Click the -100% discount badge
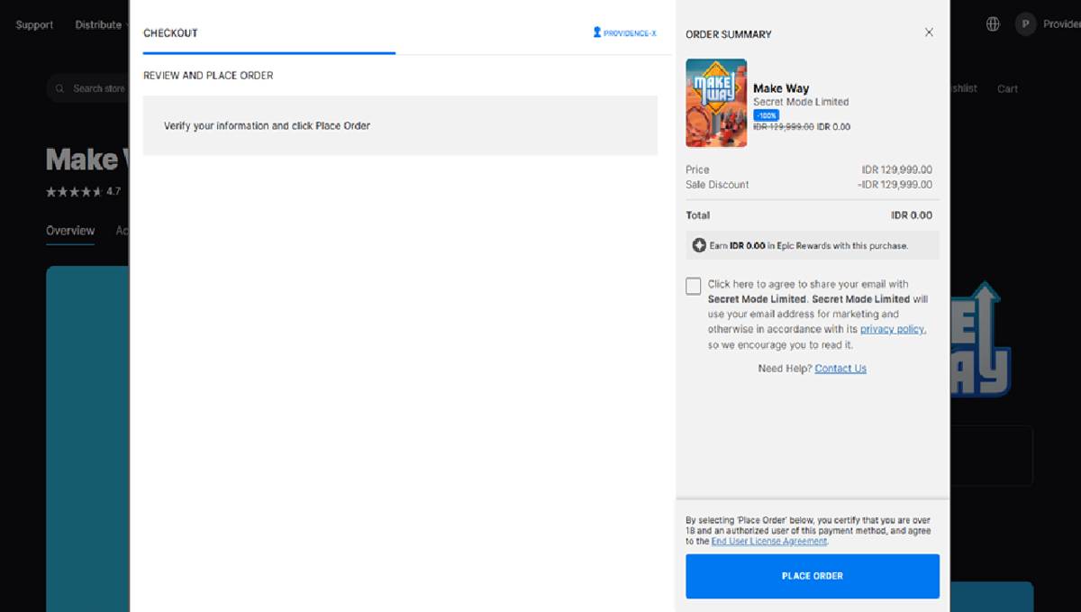 (x=767, y=115)
